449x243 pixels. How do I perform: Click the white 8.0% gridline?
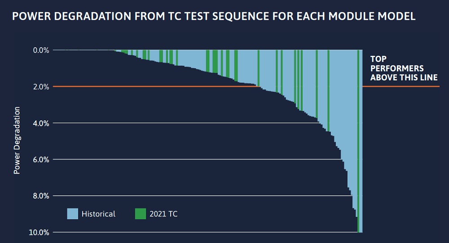203,196
